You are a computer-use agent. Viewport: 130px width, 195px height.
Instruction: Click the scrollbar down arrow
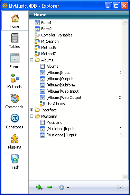click(x=125, y=177)
